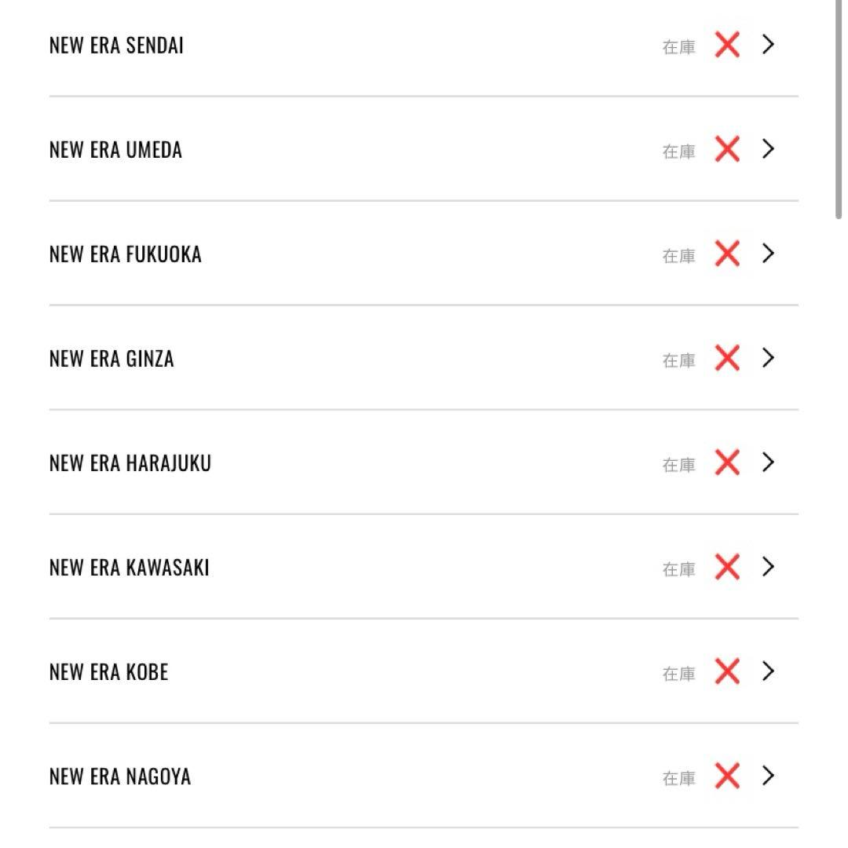Select the NEW ERA NAGOYA store name
Screen dimensions: 848x848
click(x=119, y=777)
